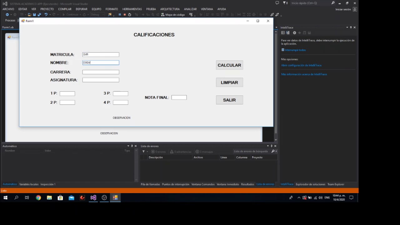Click the feedback speech bubble icon
This screenshot has height=225, width=400.
(277, 3)
